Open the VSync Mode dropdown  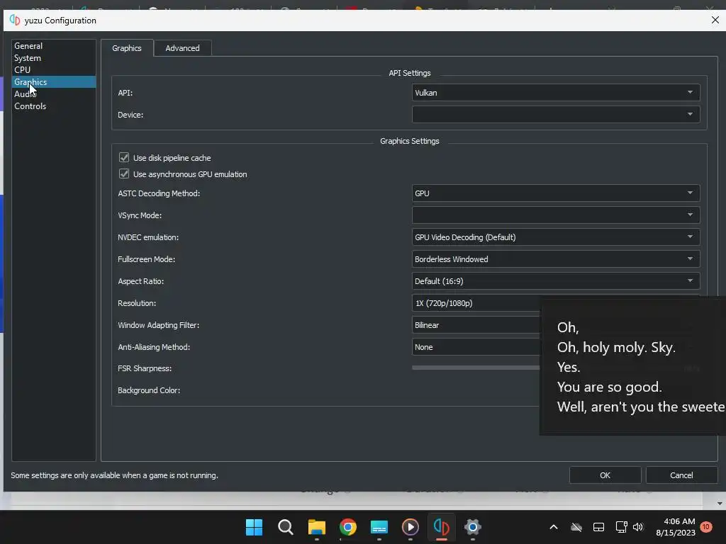click(x=556, y=215)
